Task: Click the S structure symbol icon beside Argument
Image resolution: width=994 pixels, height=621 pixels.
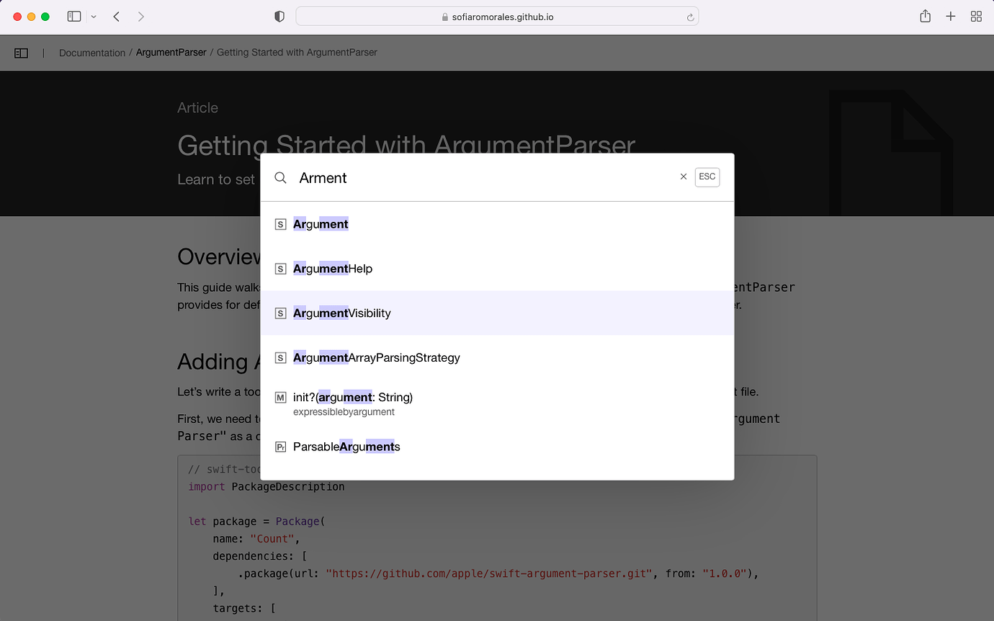Action: click(x=280, y=224)
